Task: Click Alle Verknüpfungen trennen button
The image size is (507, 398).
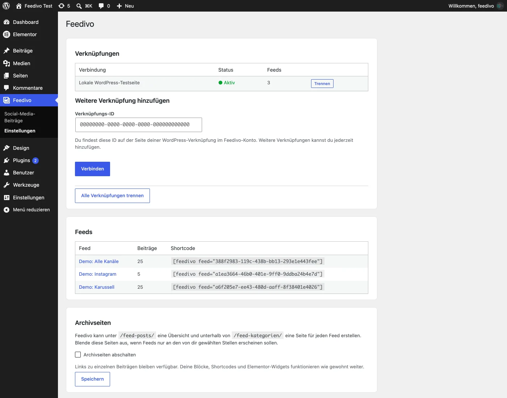Action: click(x=112, y=196)
